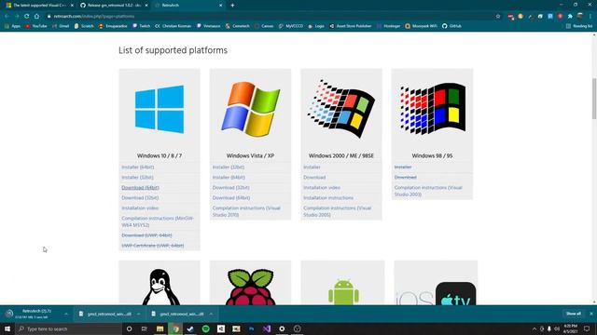Open Spotify from the taskbar
Image resolution: width=597 pixels, height=335 pixels.
pos(205,328)
